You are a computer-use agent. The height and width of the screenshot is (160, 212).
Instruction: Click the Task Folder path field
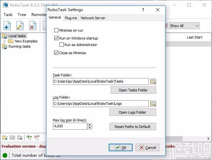(101, 82)
